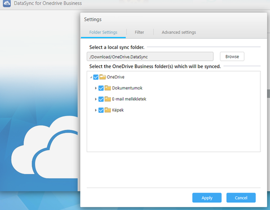Viewport: 270px width, 210px height.
Task: Select the OneDrive tree label
Action: tap(115, 77)
